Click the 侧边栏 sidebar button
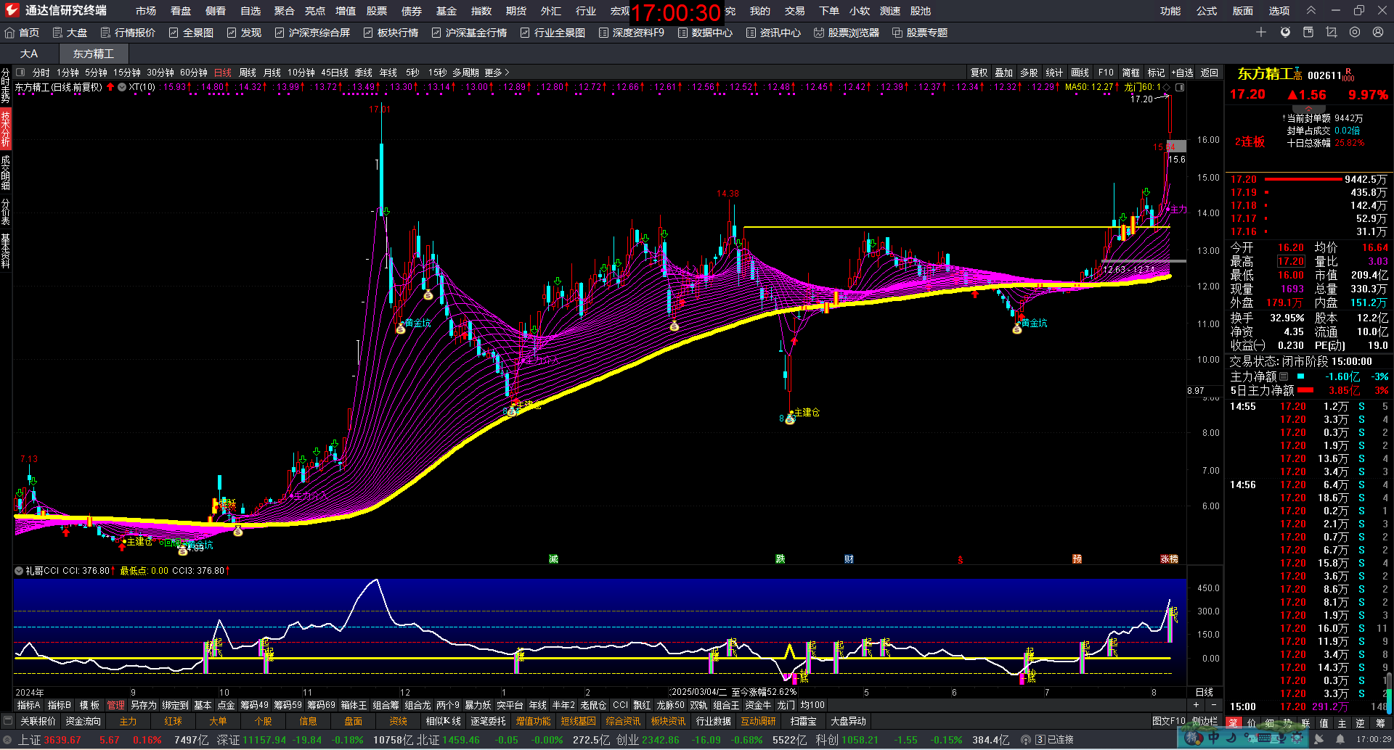 pos(1205,721)
